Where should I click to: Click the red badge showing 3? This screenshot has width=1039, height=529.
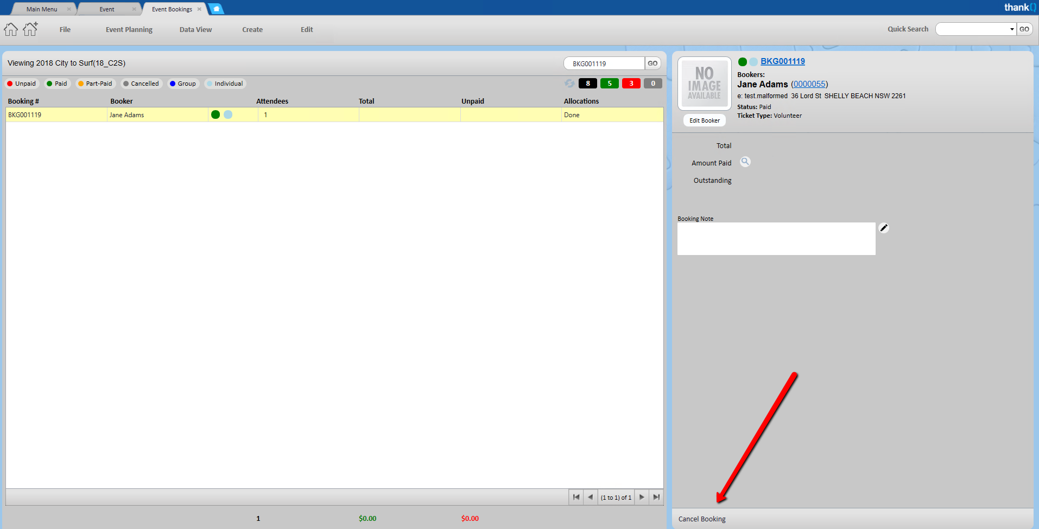(x=631, y=84)
